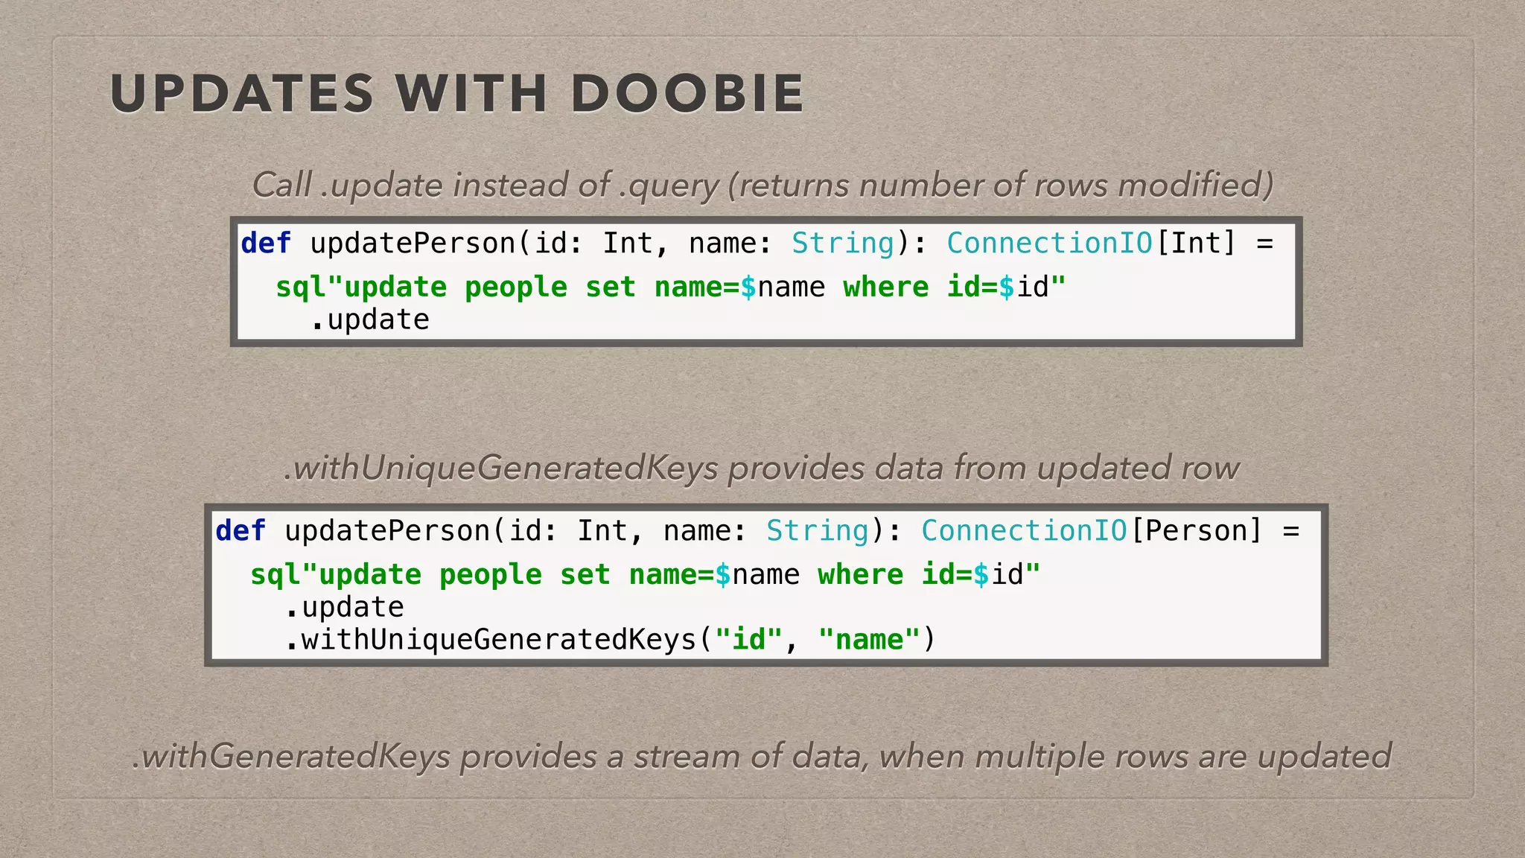Click 'String' type in second code block
This screenshot has width=1525, height=858.
pyautogui.click(x=817, y=531)
